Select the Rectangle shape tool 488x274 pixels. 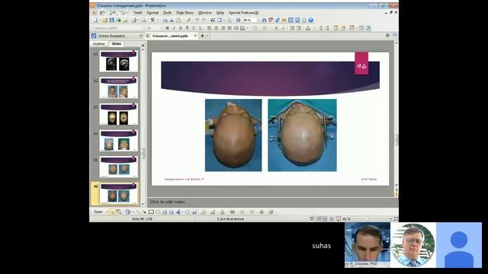coord(151,212)
